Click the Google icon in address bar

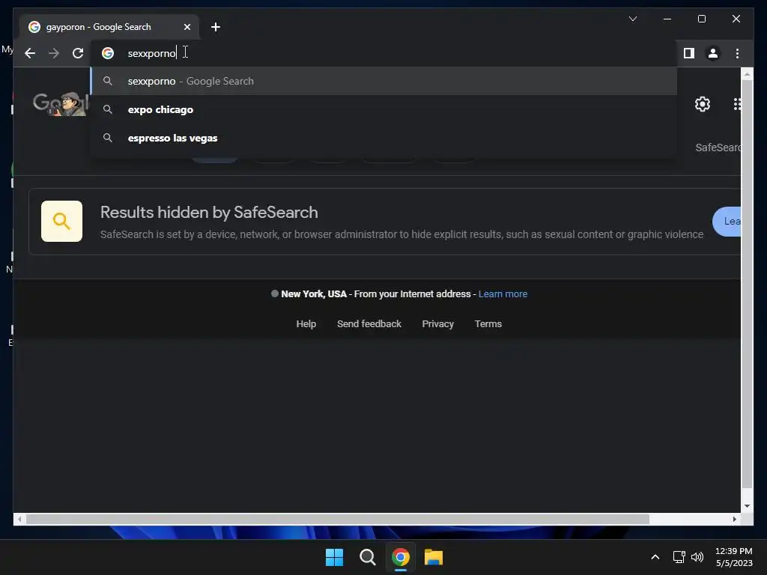[x=108, y=53]
